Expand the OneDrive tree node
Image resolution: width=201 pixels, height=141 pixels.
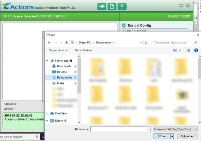pyautogui.click(x=47, y=113)
